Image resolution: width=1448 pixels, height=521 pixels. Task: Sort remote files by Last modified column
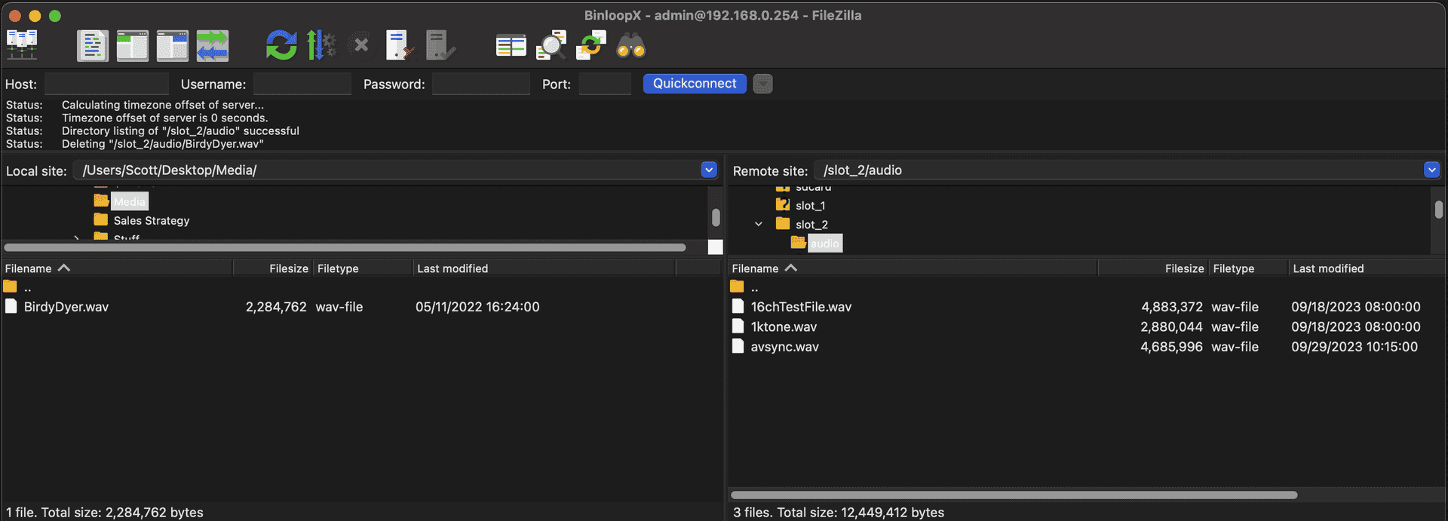tap(1328, 268)
